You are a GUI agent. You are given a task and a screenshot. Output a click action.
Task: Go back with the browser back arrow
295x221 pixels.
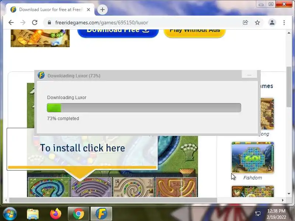tap(11, 22)
